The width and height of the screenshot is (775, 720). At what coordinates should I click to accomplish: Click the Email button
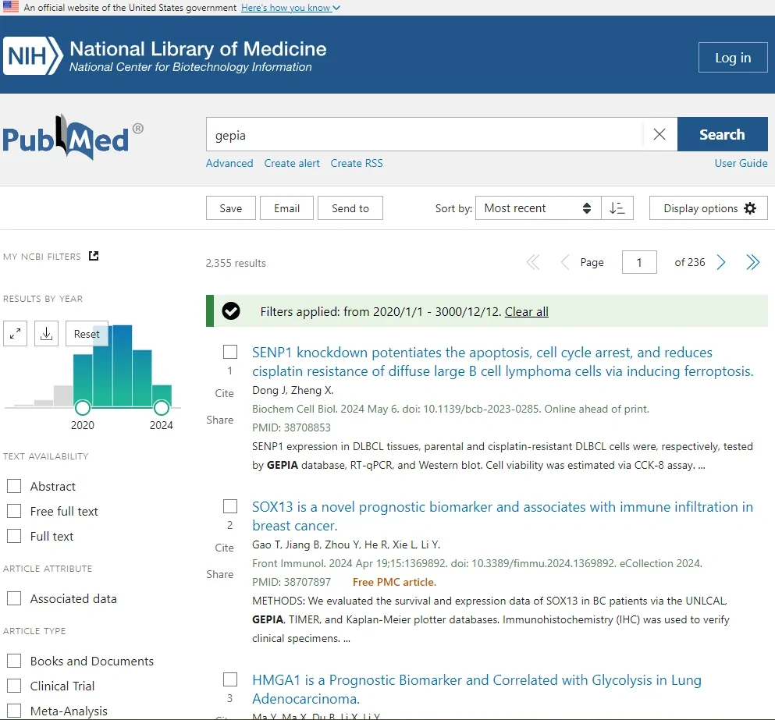[x=286, y=208]
